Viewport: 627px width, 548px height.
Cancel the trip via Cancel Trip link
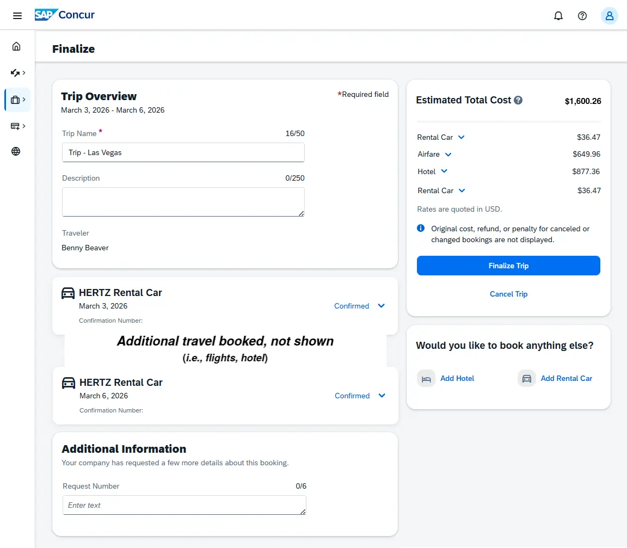tap(508, 294)
